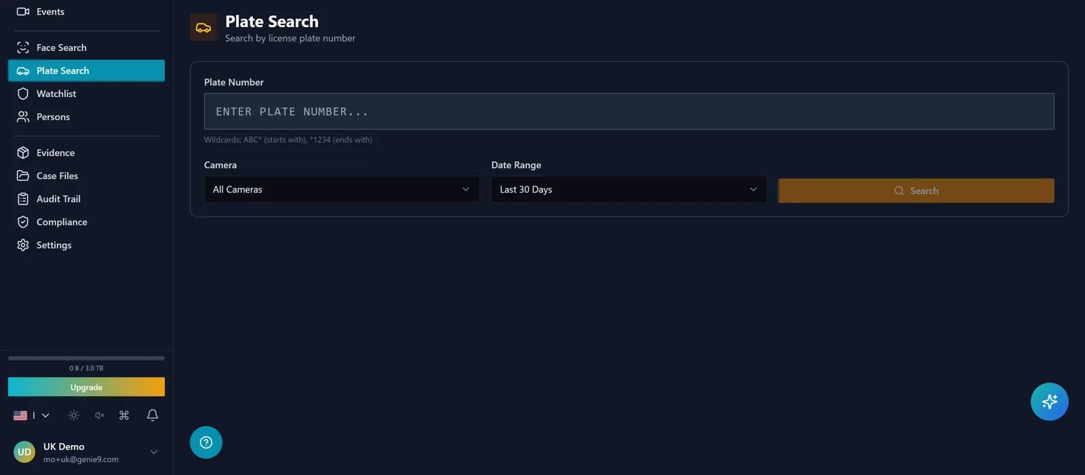Click the Plate Number label
The width and height of the screenshot is (1085, 475).
pos(234,82)
